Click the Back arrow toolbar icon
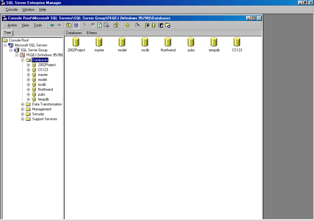The height and width of the screenshot is (221, 314). (x=52, y=25)
